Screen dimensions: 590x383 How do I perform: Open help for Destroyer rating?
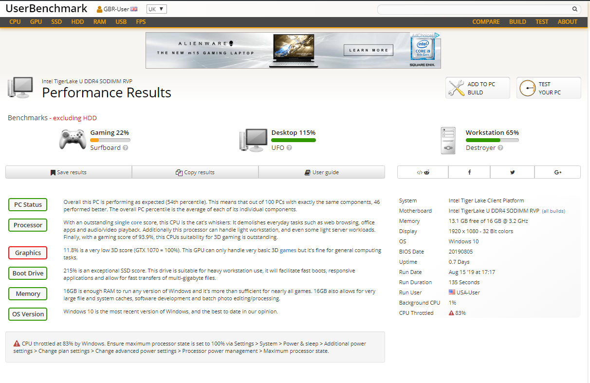click(x=500, y=147)
